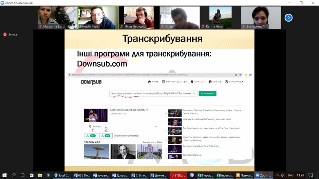Viewport: 319px width, 179px height.
Task: Expand hidden system tray icons
Action: (x=277, y=175)
